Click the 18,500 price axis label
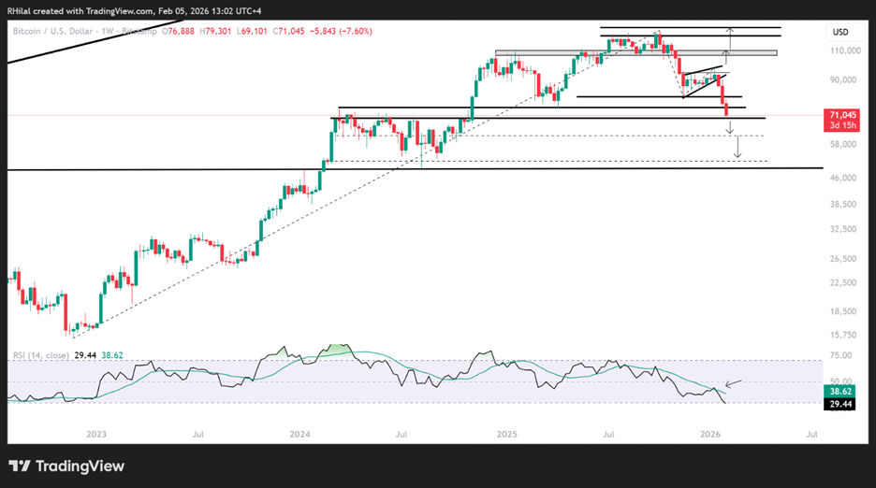Image resolution: width=876 pixels, height=488 pixels. coord(843,311)
